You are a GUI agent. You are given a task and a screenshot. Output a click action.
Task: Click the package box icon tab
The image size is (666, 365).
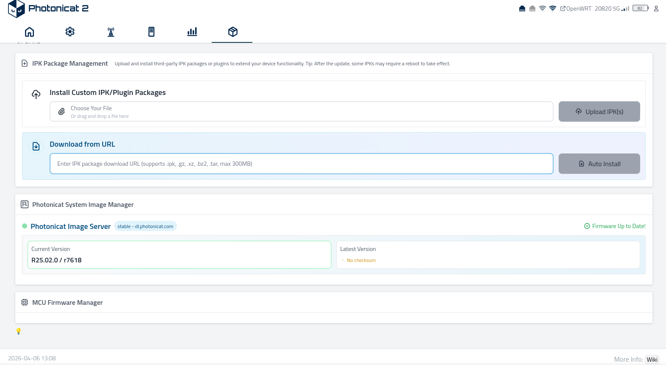pos(232,32)
